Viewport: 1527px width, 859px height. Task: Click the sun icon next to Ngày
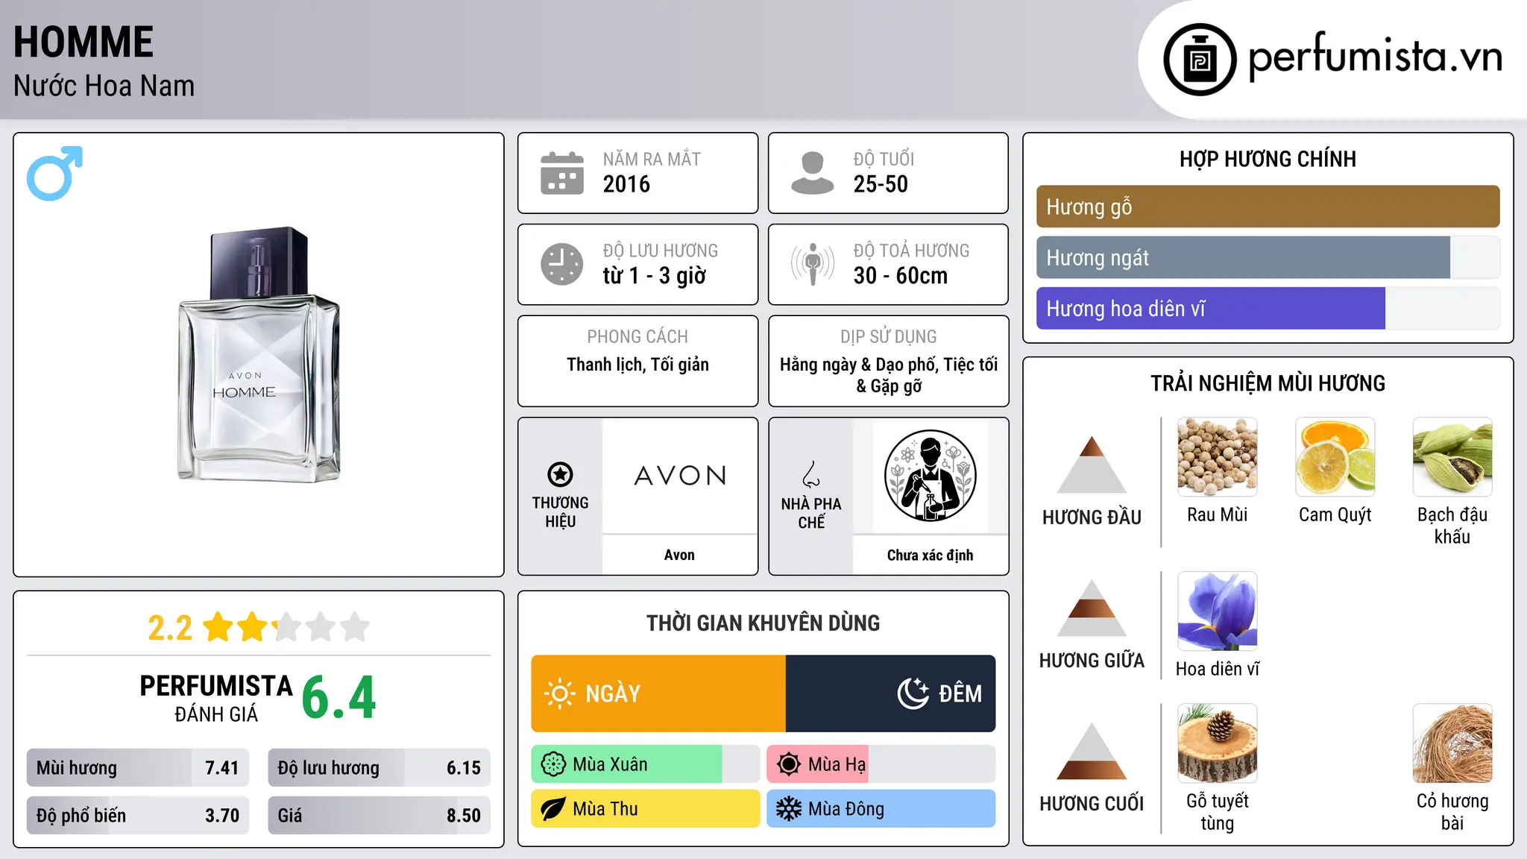pos(559,693)
